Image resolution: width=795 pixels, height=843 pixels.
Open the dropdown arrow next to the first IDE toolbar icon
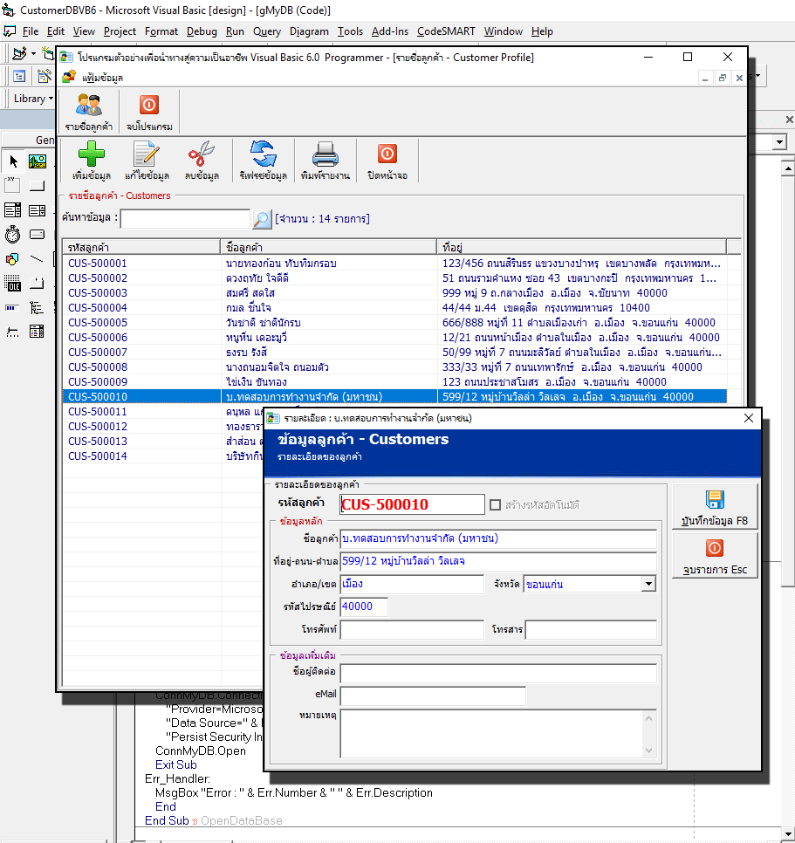33,53
